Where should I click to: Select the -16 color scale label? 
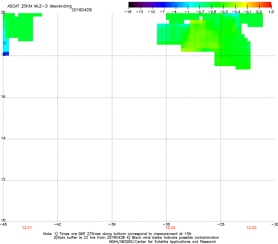[x=128, y=12]
